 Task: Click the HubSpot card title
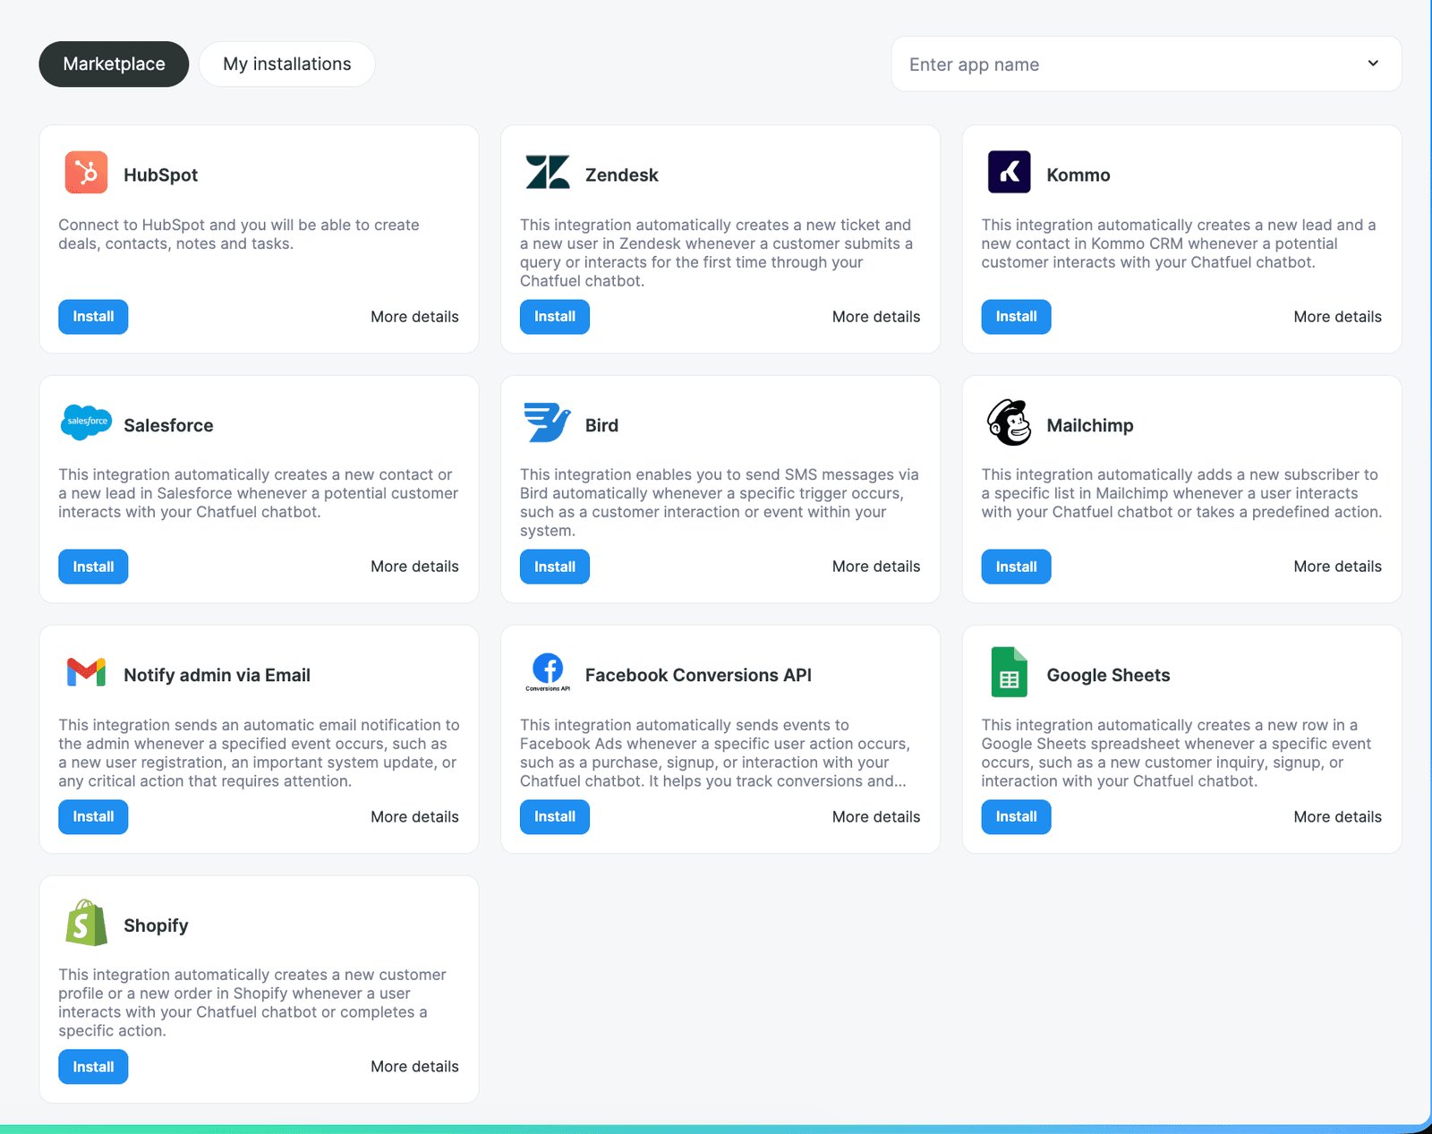click(161, 175)
